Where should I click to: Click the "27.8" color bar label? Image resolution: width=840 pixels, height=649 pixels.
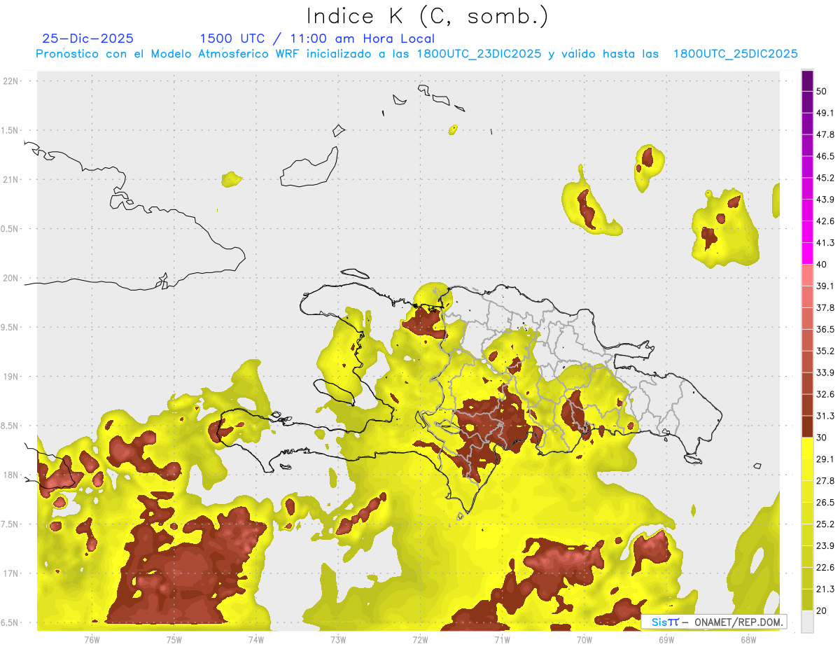coord(825,480)
